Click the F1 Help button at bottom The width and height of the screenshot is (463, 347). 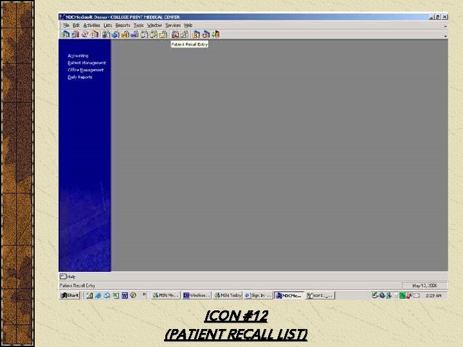pyautogui.click(x=68, y=277)
